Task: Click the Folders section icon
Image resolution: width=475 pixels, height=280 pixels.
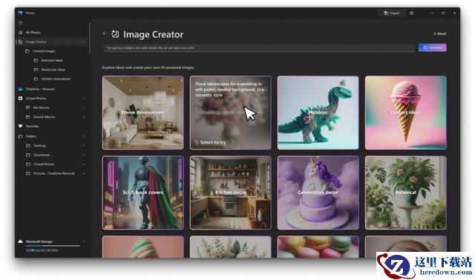Action: [x=20, y=136]
